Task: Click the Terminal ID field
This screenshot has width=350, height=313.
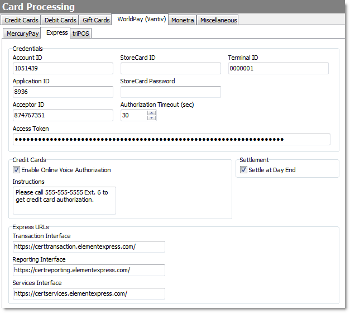Action: click(278, 68)
